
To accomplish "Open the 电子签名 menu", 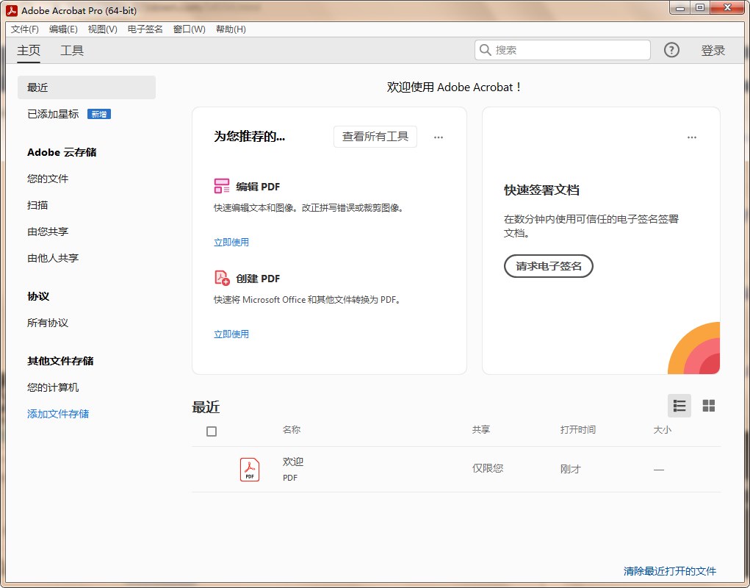I will pos(145,29).
